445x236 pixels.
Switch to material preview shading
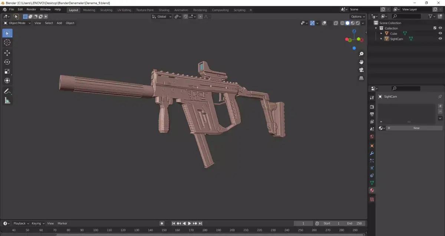click(x=352, y=23)
